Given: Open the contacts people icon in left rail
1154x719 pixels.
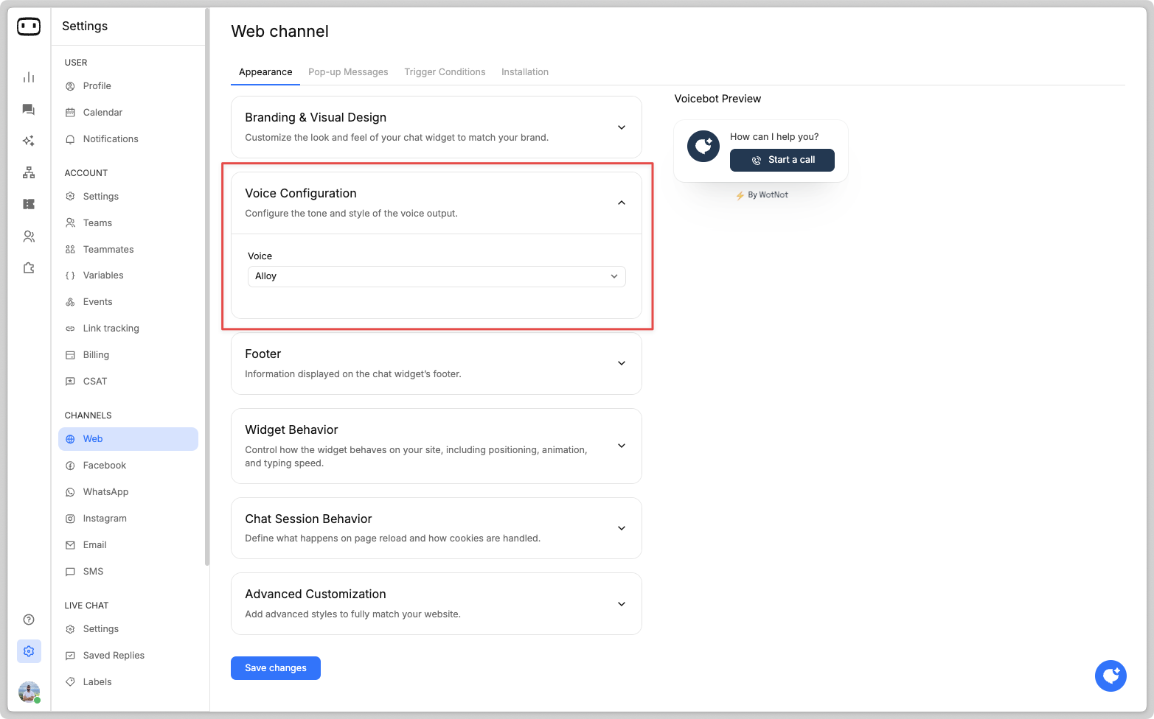Looking at the screenshot, I should pos(29,236).
